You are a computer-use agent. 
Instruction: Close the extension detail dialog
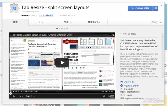tap(161, 5)
